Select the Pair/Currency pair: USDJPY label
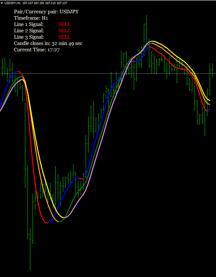The height and width of the screenshot is (277, 216). pyautogui.click(x=46, y=12)
